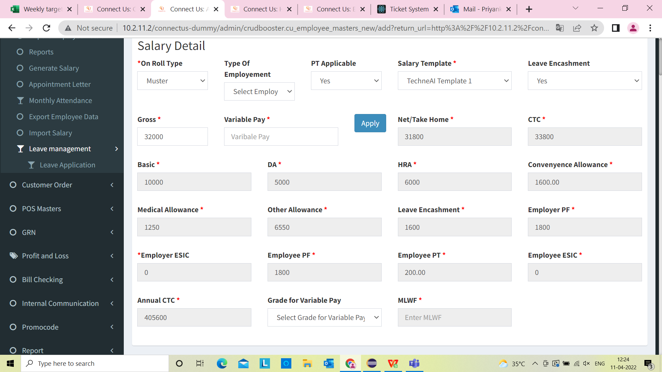The width and height of the screenshot is (662, 372).
Task: Open Task View in the taskbar
Action: (x=200, y=363)
